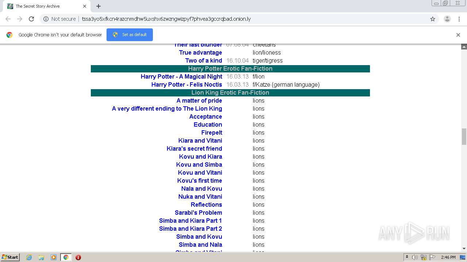The image size is (467, 262).
Task: Open the 'Reflections' link
Action: tap(207, 205)
